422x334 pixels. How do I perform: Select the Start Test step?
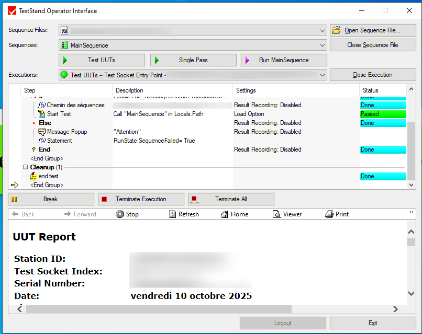(x=59, y=114)
